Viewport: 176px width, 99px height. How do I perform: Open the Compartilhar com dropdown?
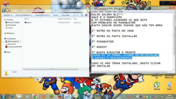point(42,15)
